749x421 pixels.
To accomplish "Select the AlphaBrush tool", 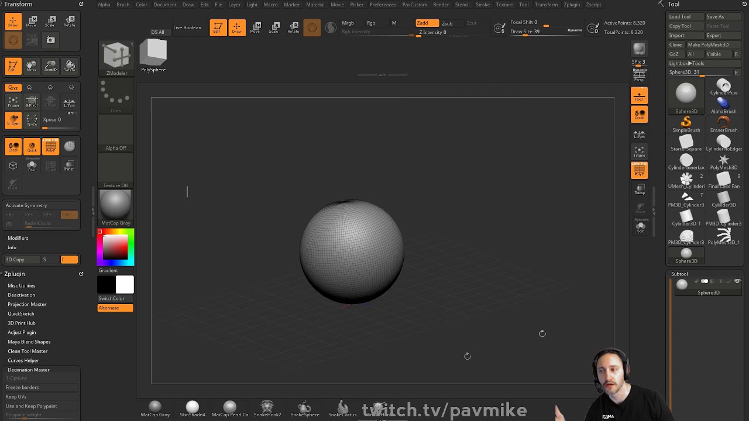I will (x=724, y=106).
